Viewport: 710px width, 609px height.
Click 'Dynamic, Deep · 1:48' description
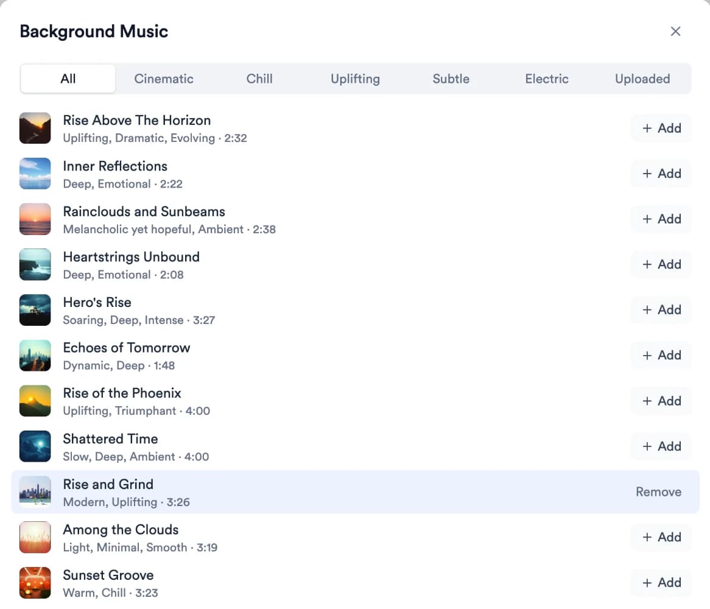119,365
